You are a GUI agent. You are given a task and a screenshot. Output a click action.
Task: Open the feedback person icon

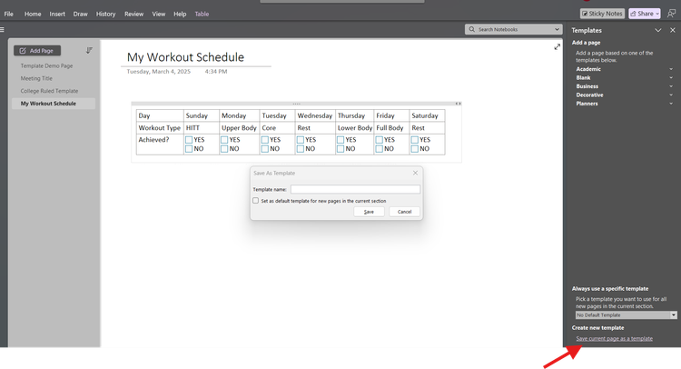671,14
